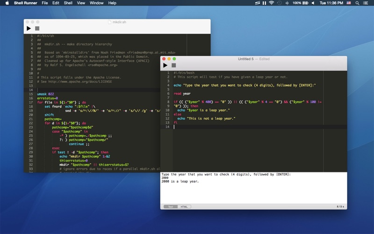Stop the Untitled 5 script

(173, 66)
